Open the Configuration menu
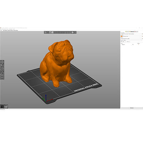143x143 pixels. click(11, 29)
